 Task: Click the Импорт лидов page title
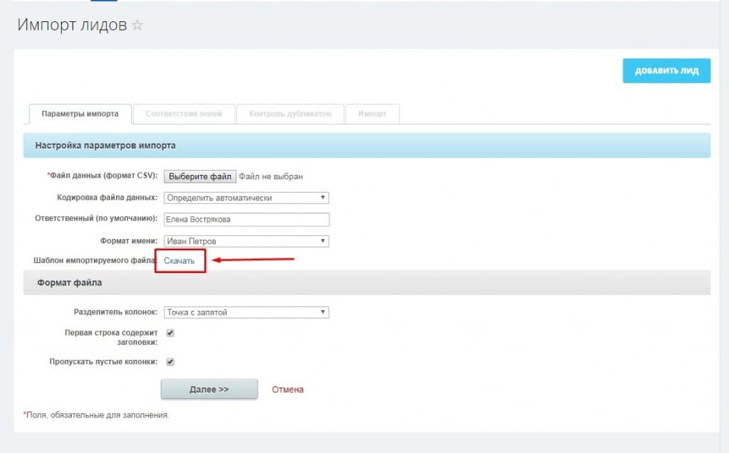72,26
